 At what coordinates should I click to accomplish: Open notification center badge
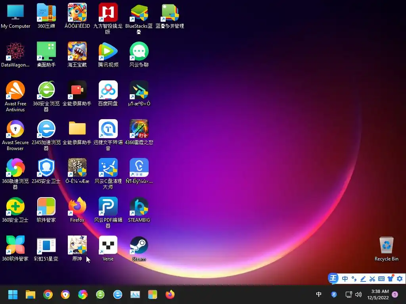click(395, 294)
